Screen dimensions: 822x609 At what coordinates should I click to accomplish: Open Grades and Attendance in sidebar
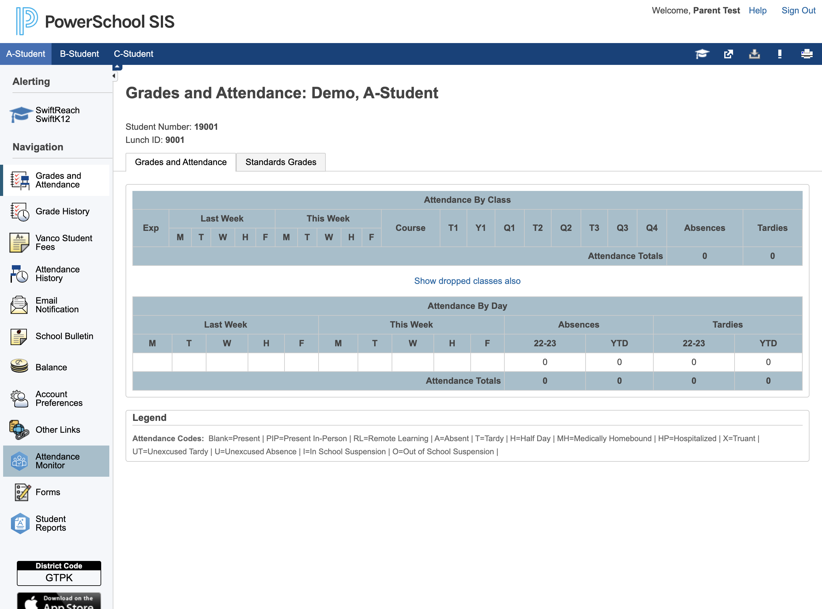56,180
